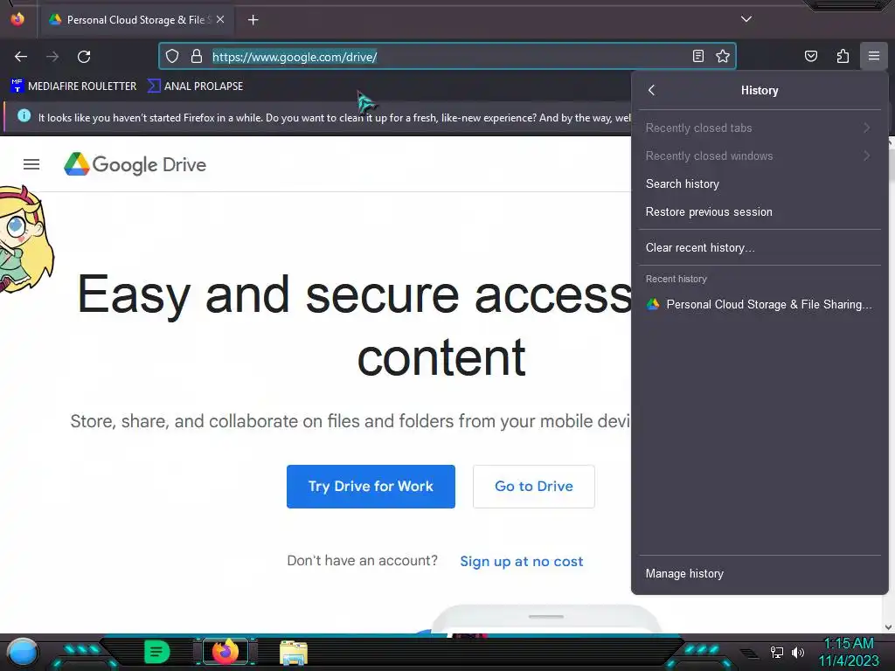
Task: Click the Firefox View icon in tab bar
Action: click(x=17, y=19)
